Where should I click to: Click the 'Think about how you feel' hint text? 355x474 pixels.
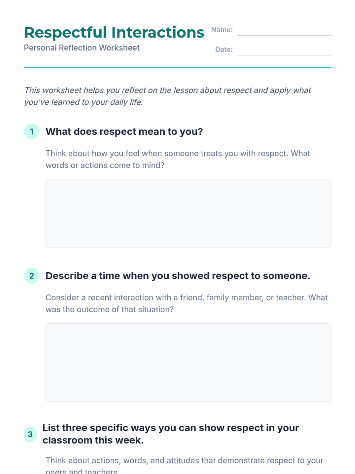(x=178, y=159)
